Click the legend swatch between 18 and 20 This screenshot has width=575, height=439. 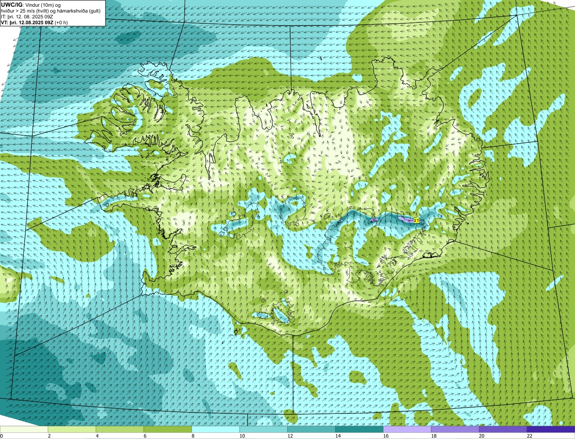pos(455,429)
